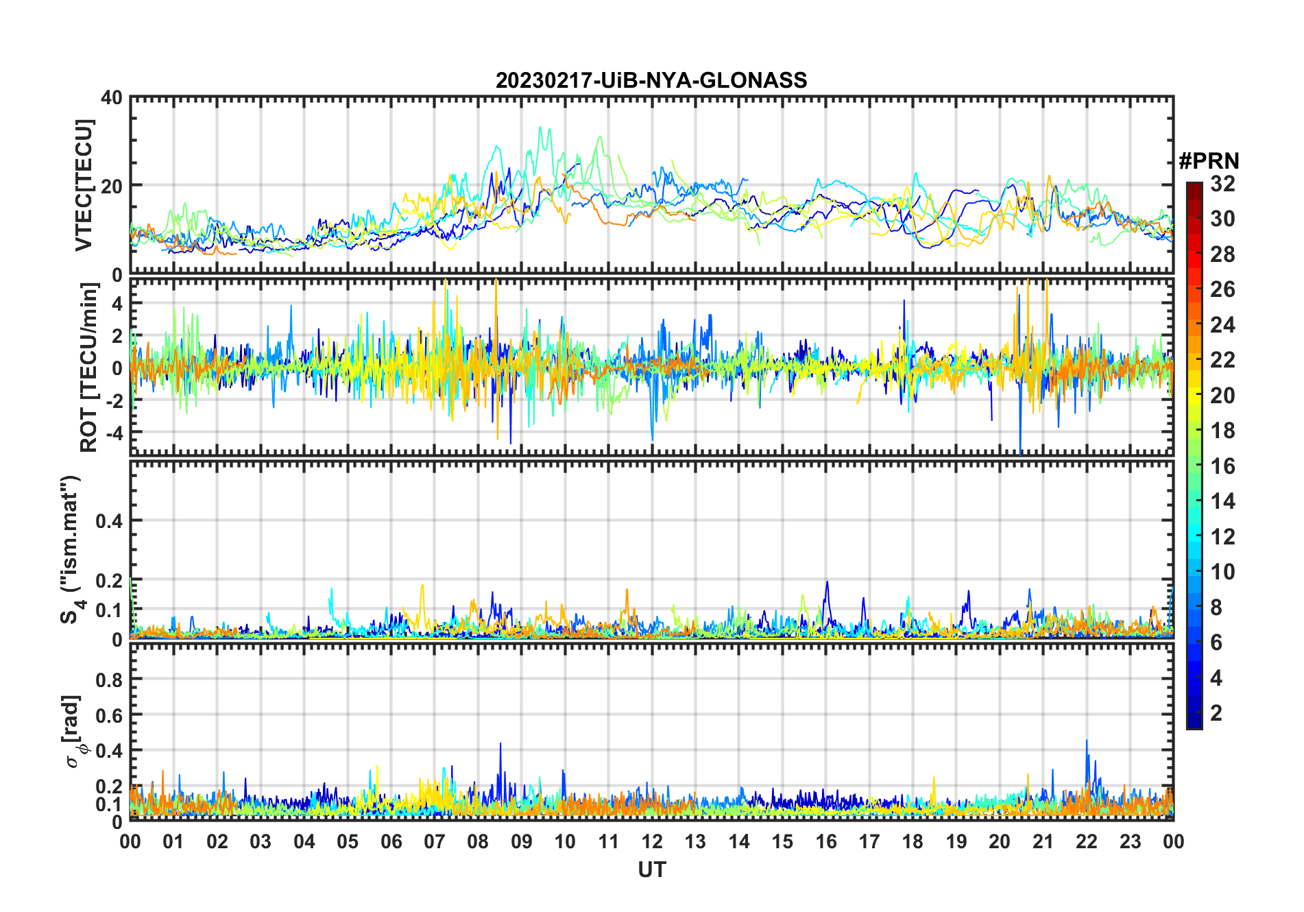
Task: Click UT axis hour label 11
Action: (609, 841)
